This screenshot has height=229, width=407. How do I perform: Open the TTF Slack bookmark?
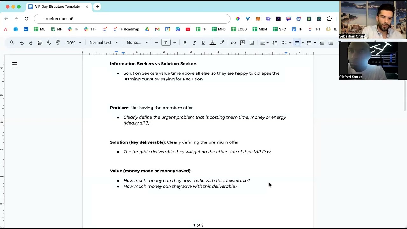(90, 29)
